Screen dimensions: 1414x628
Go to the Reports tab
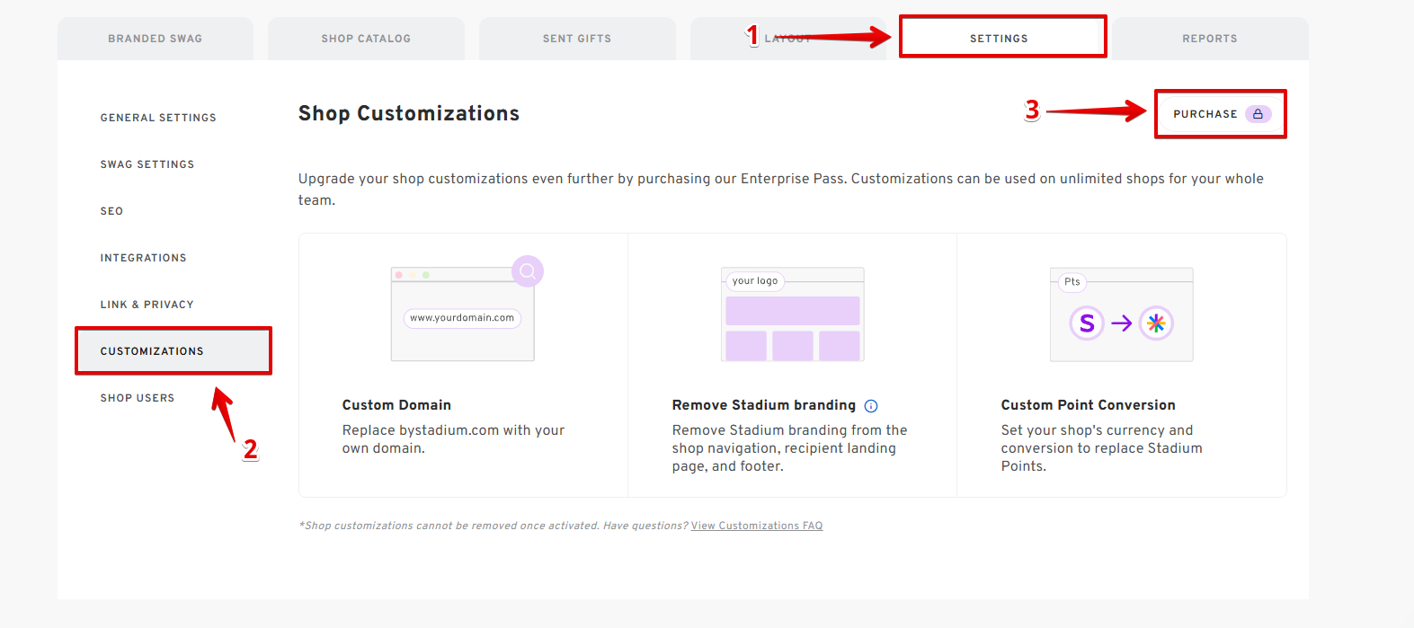[x=1210, y=39]
